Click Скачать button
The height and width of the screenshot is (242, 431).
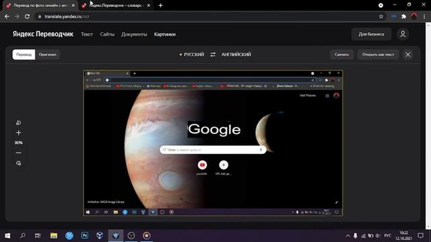point(341,54)
